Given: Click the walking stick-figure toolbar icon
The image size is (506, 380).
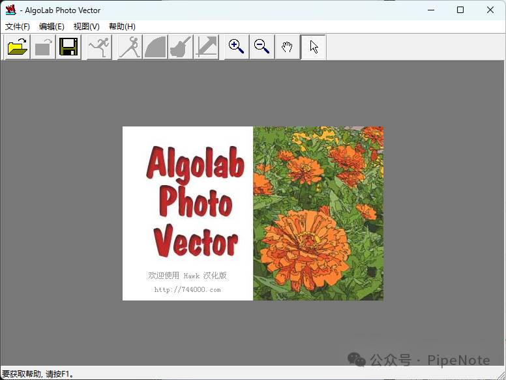Looking at the screenshot, I should (130, 47).
